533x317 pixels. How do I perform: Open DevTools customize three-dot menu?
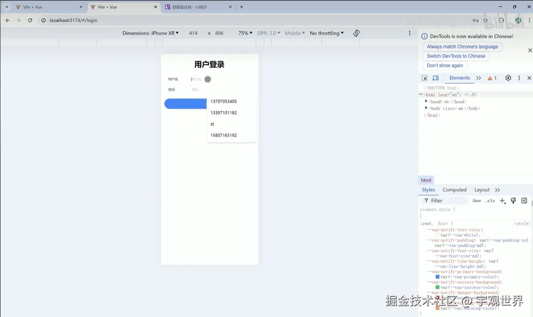coord(519,78)
